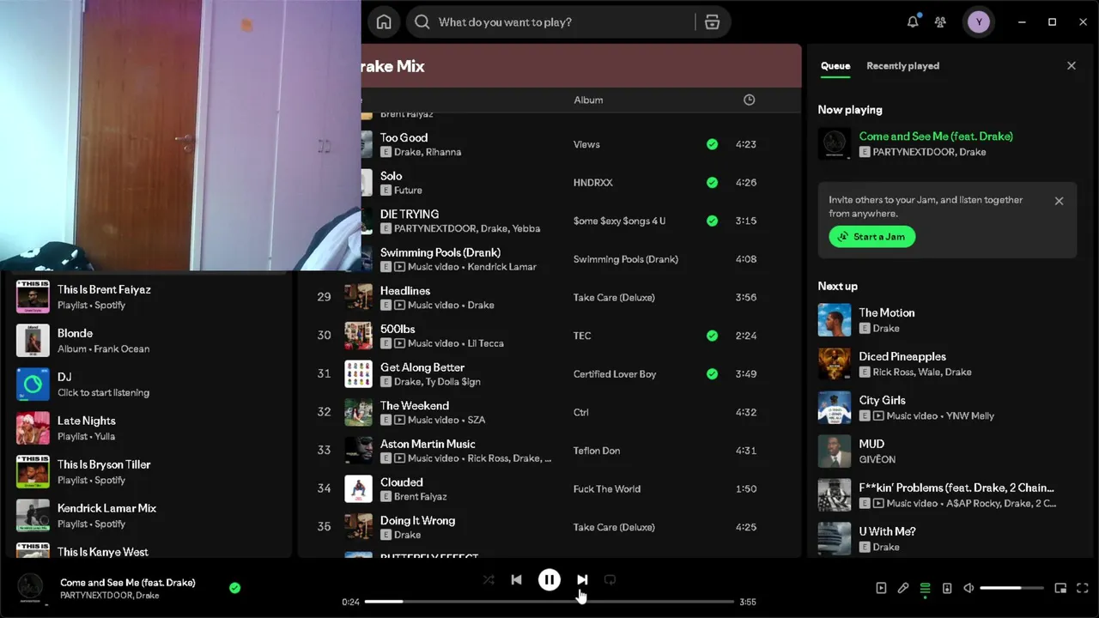The image size is (1099, 618).
Task: Open the Certified Lover Boy album link
Action: click(x=615, y=374)
